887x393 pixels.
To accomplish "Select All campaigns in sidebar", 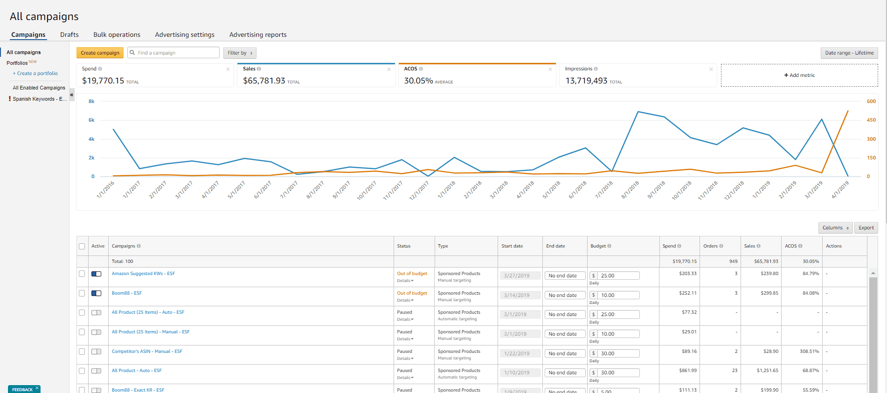I will [24, 52].
